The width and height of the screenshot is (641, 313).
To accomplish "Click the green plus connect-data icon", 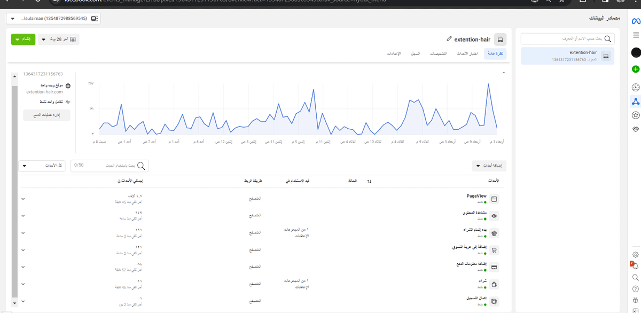I will (636, 69).
